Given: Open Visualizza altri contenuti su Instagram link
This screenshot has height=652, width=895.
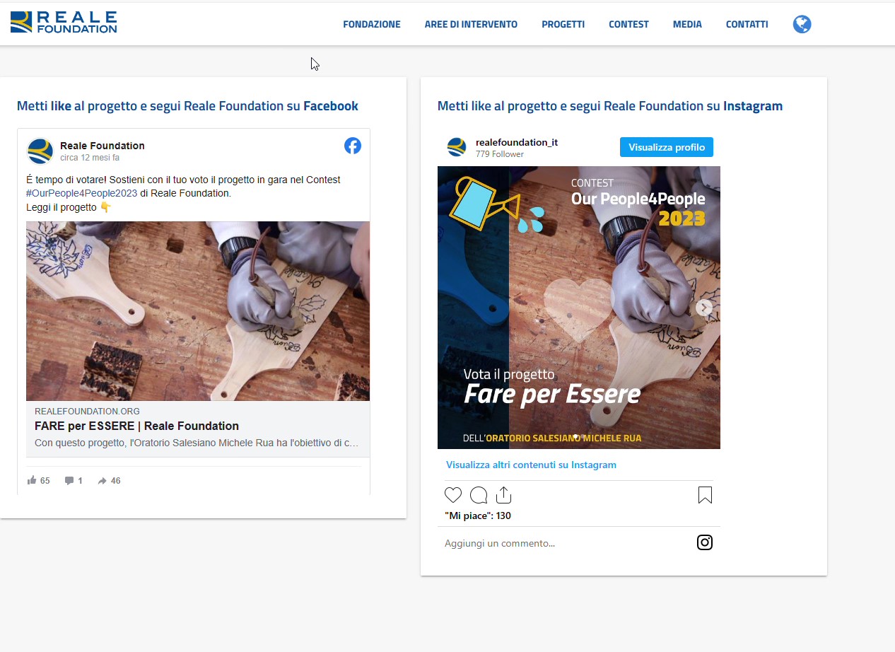Looking at the screenshot, I should click(531, 465).
